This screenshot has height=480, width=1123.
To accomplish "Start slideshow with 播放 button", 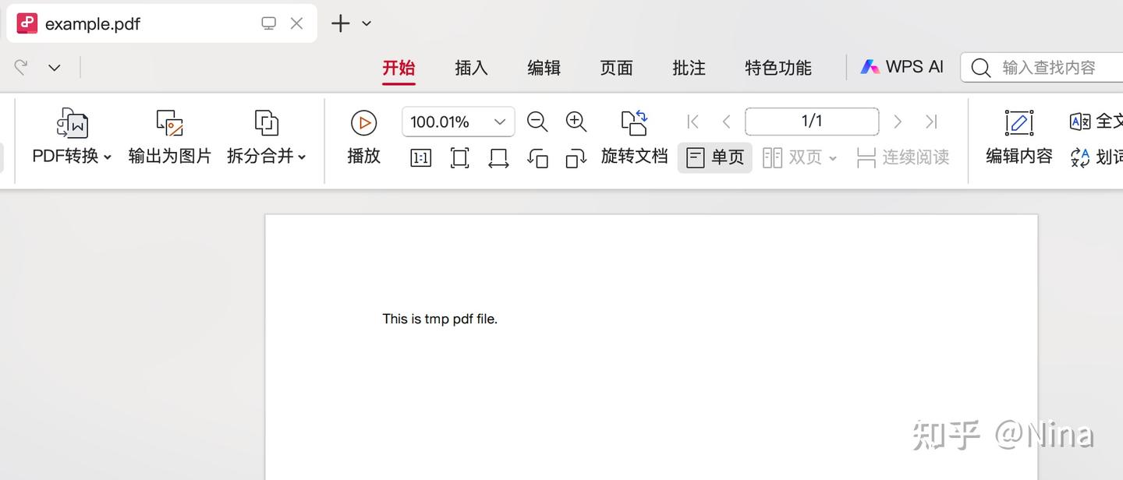I will [x=363, y=136].
